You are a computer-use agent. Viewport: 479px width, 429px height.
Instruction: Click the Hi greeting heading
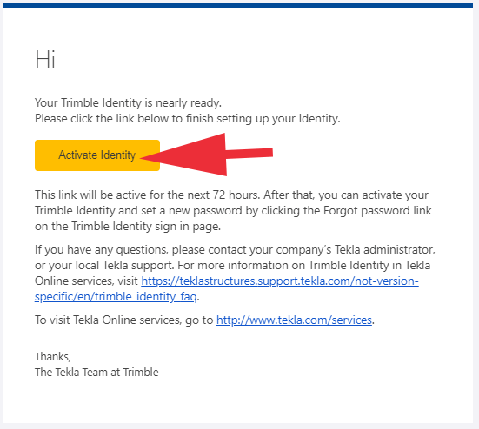(x=45, y=59)
